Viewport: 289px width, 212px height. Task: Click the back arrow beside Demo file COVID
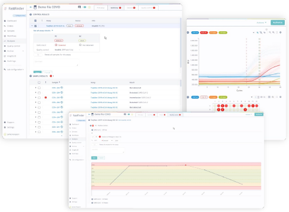(31, 7)
